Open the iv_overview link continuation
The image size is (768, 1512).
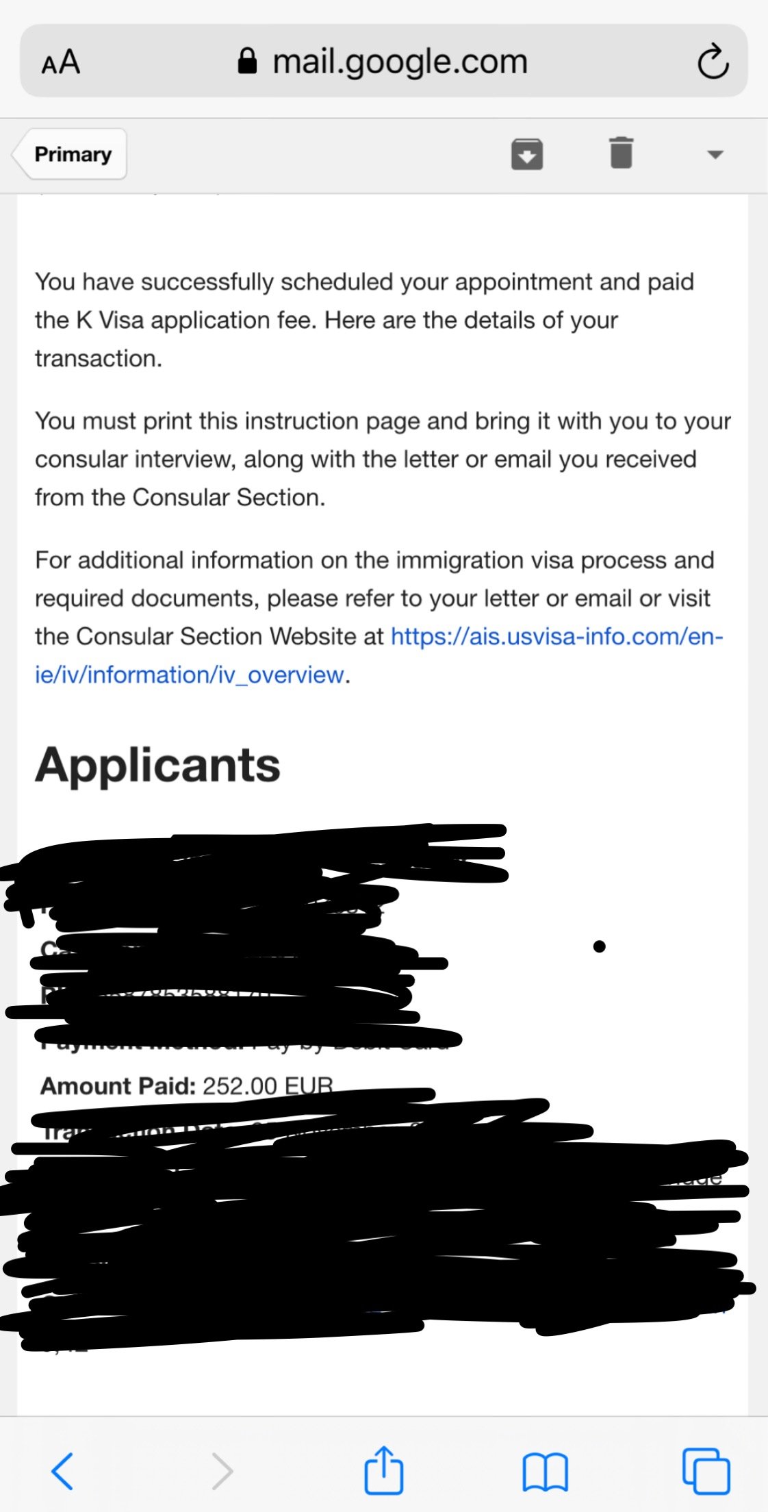pyautogui.click(x=190, y=675)
